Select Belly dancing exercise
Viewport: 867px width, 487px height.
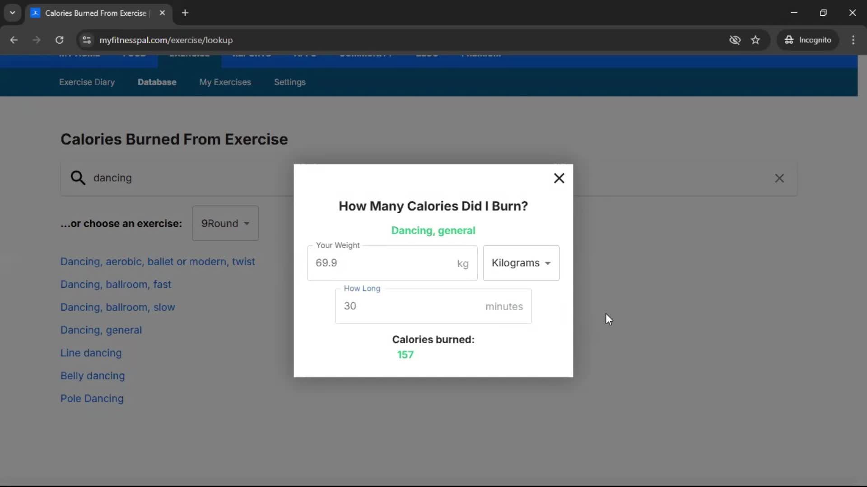[93, 376]
